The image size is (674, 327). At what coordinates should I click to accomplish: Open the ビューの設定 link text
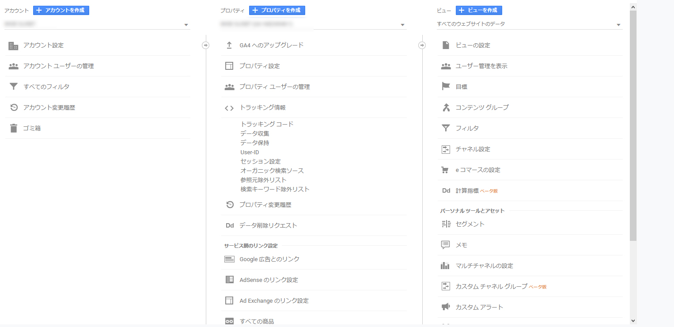(x=473, y=45)
